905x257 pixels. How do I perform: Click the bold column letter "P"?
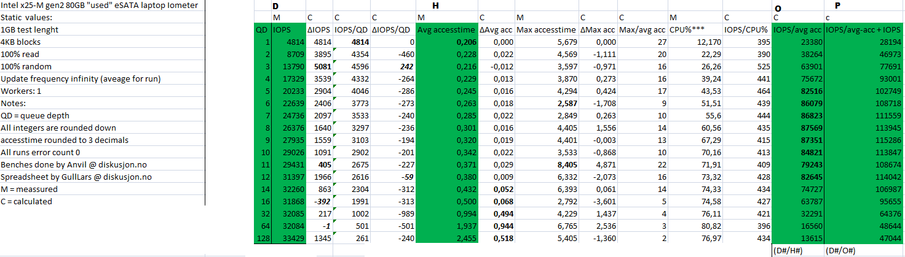tap(838, 6)
